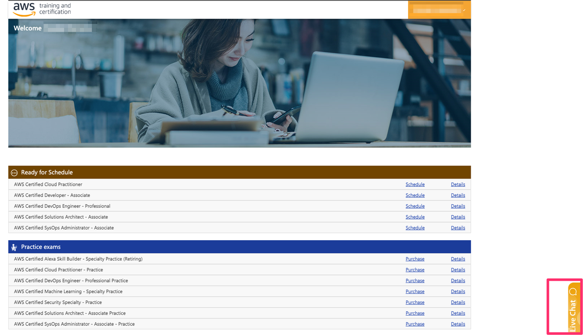Purchase the SysOps Administrator - Associate - Practice exam

coord(415,324)
